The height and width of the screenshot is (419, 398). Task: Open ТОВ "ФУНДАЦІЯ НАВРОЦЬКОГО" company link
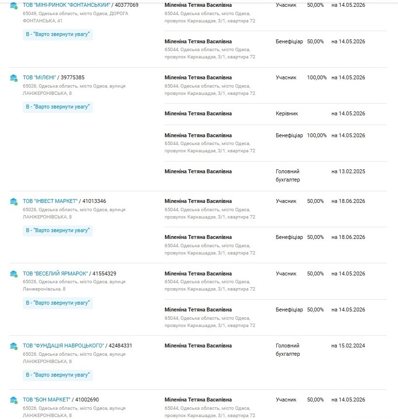coord(63,346)
